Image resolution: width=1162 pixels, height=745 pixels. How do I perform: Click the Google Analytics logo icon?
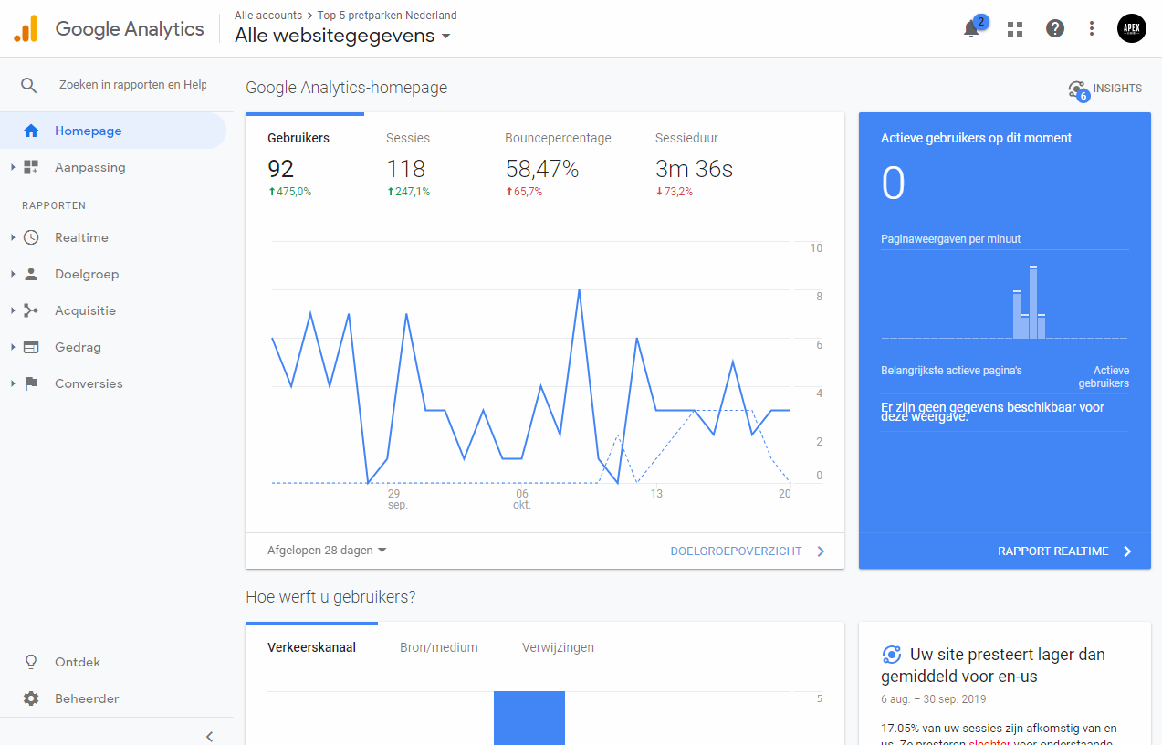[26, 28]
